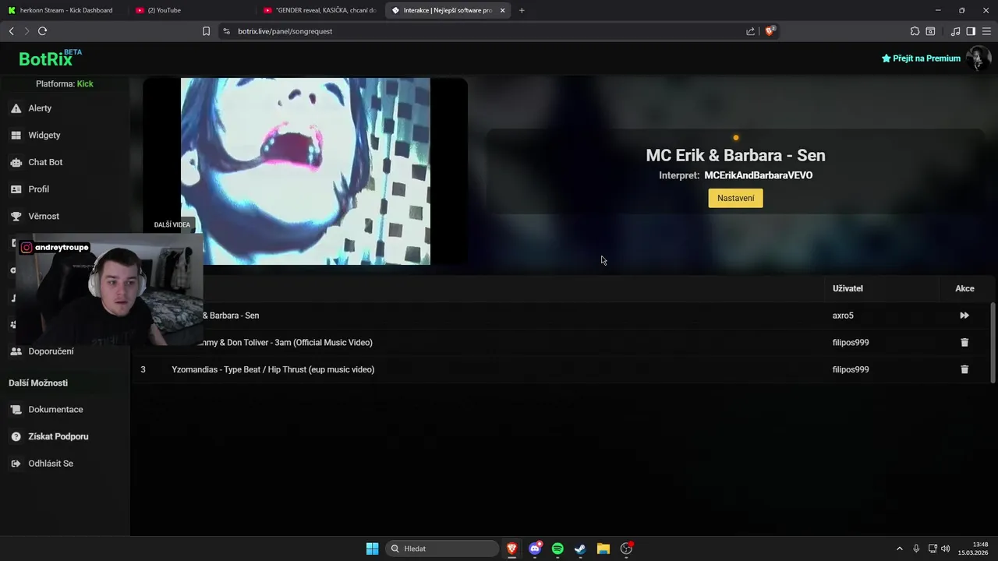Reload the BotRix page
The width and height of the screenshot is (998, 561).
click(x=42, y=31)
